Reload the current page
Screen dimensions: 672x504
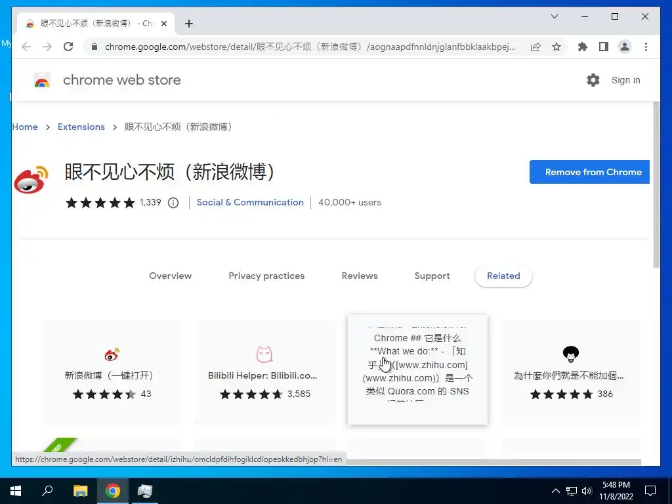point(68,47)
